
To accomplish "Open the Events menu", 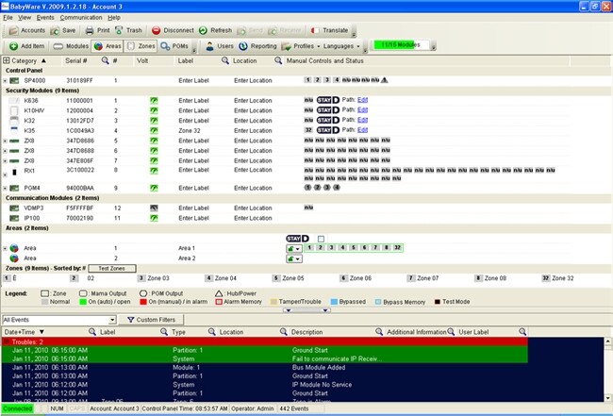I will 47,17.
